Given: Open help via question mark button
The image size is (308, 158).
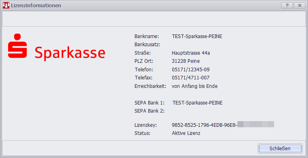Looking at the screenshot, I should click(287, 6).
